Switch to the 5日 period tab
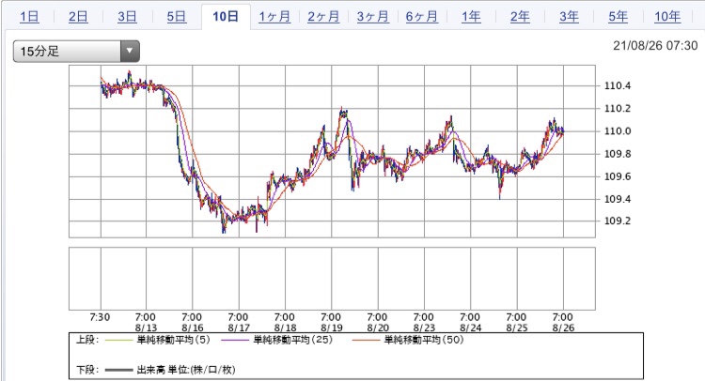 (x=177, y=17)
